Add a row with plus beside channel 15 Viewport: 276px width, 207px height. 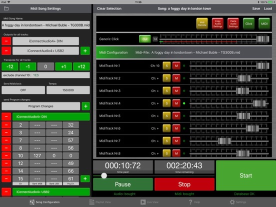(85, 178)
